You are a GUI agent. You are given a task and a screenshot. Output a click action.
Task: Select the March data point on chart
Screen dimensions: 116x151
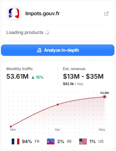pyautogui.click(x=11, y=127)
